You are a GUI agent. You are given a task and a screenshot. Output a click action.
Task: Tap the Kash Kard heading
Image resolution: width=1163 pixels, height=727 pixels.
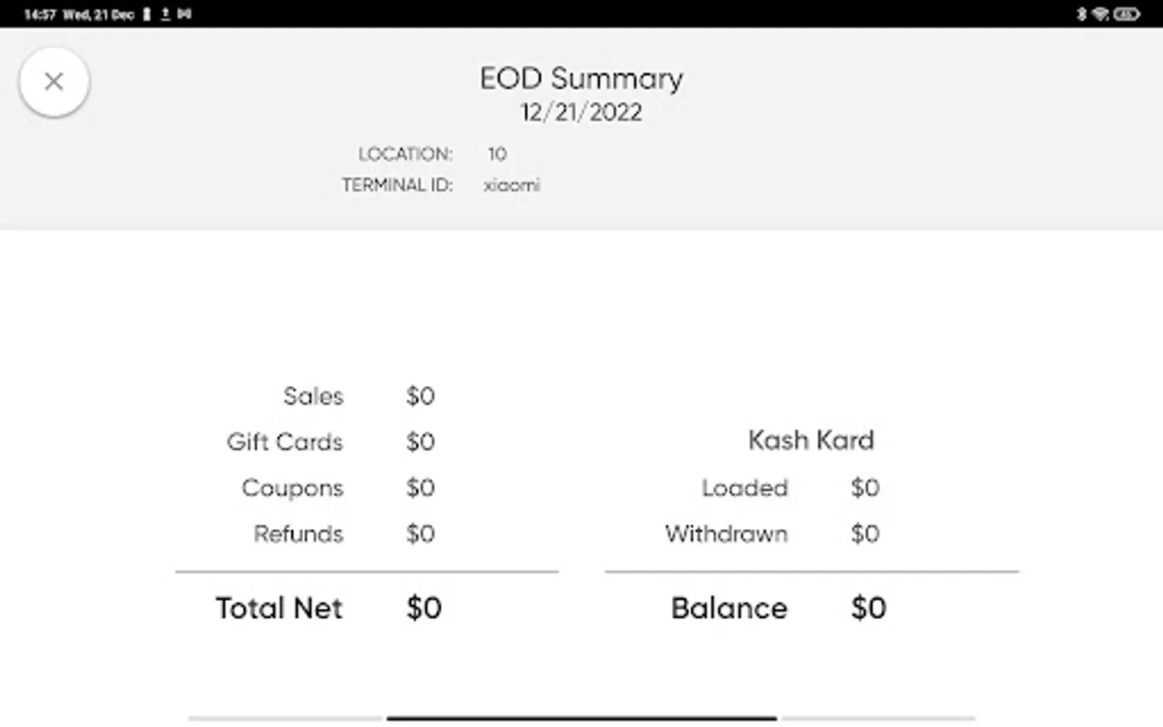click(x=811, y=440)
